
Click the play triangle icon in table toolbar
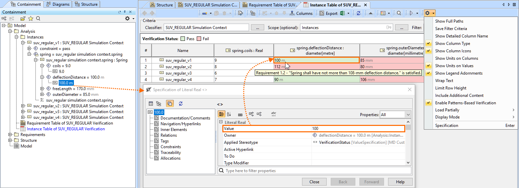(x=411, y=13)
